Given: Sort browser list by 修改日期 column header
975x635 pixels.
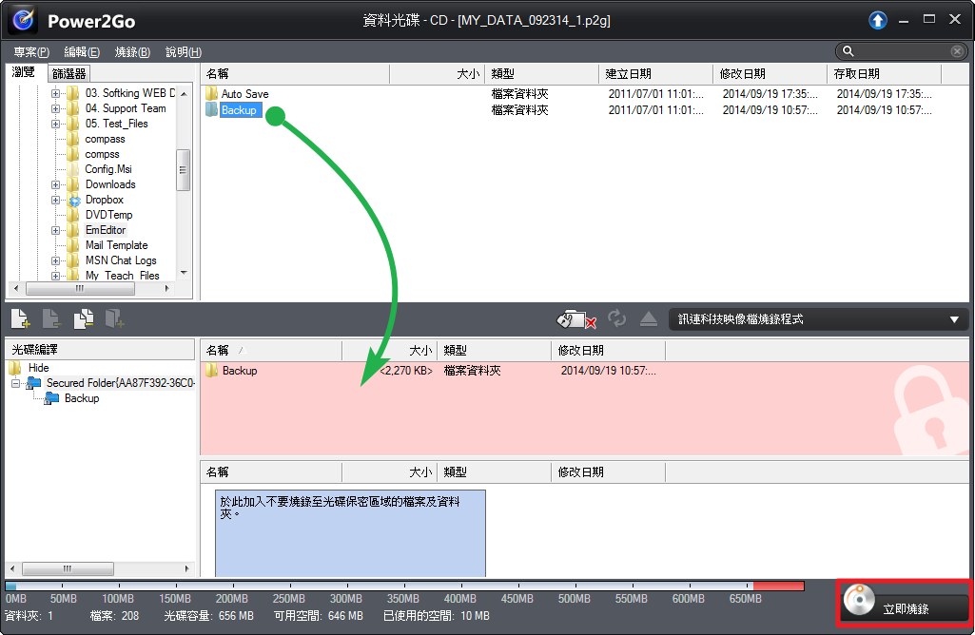Looking at the screenshot, I should click(742, 73).
